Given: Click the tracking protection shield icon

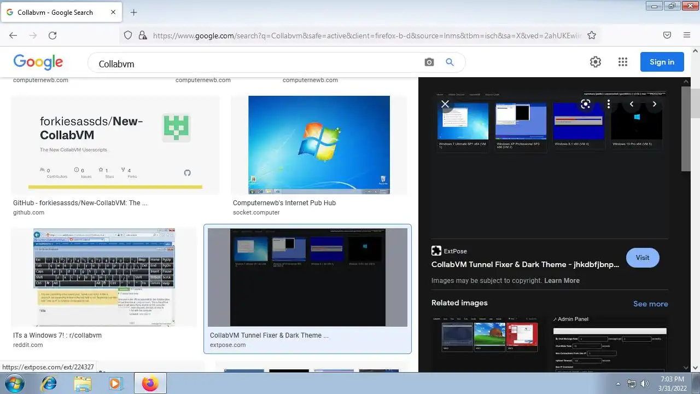Looking at the screenshot, I should click(x=128, y=36).
